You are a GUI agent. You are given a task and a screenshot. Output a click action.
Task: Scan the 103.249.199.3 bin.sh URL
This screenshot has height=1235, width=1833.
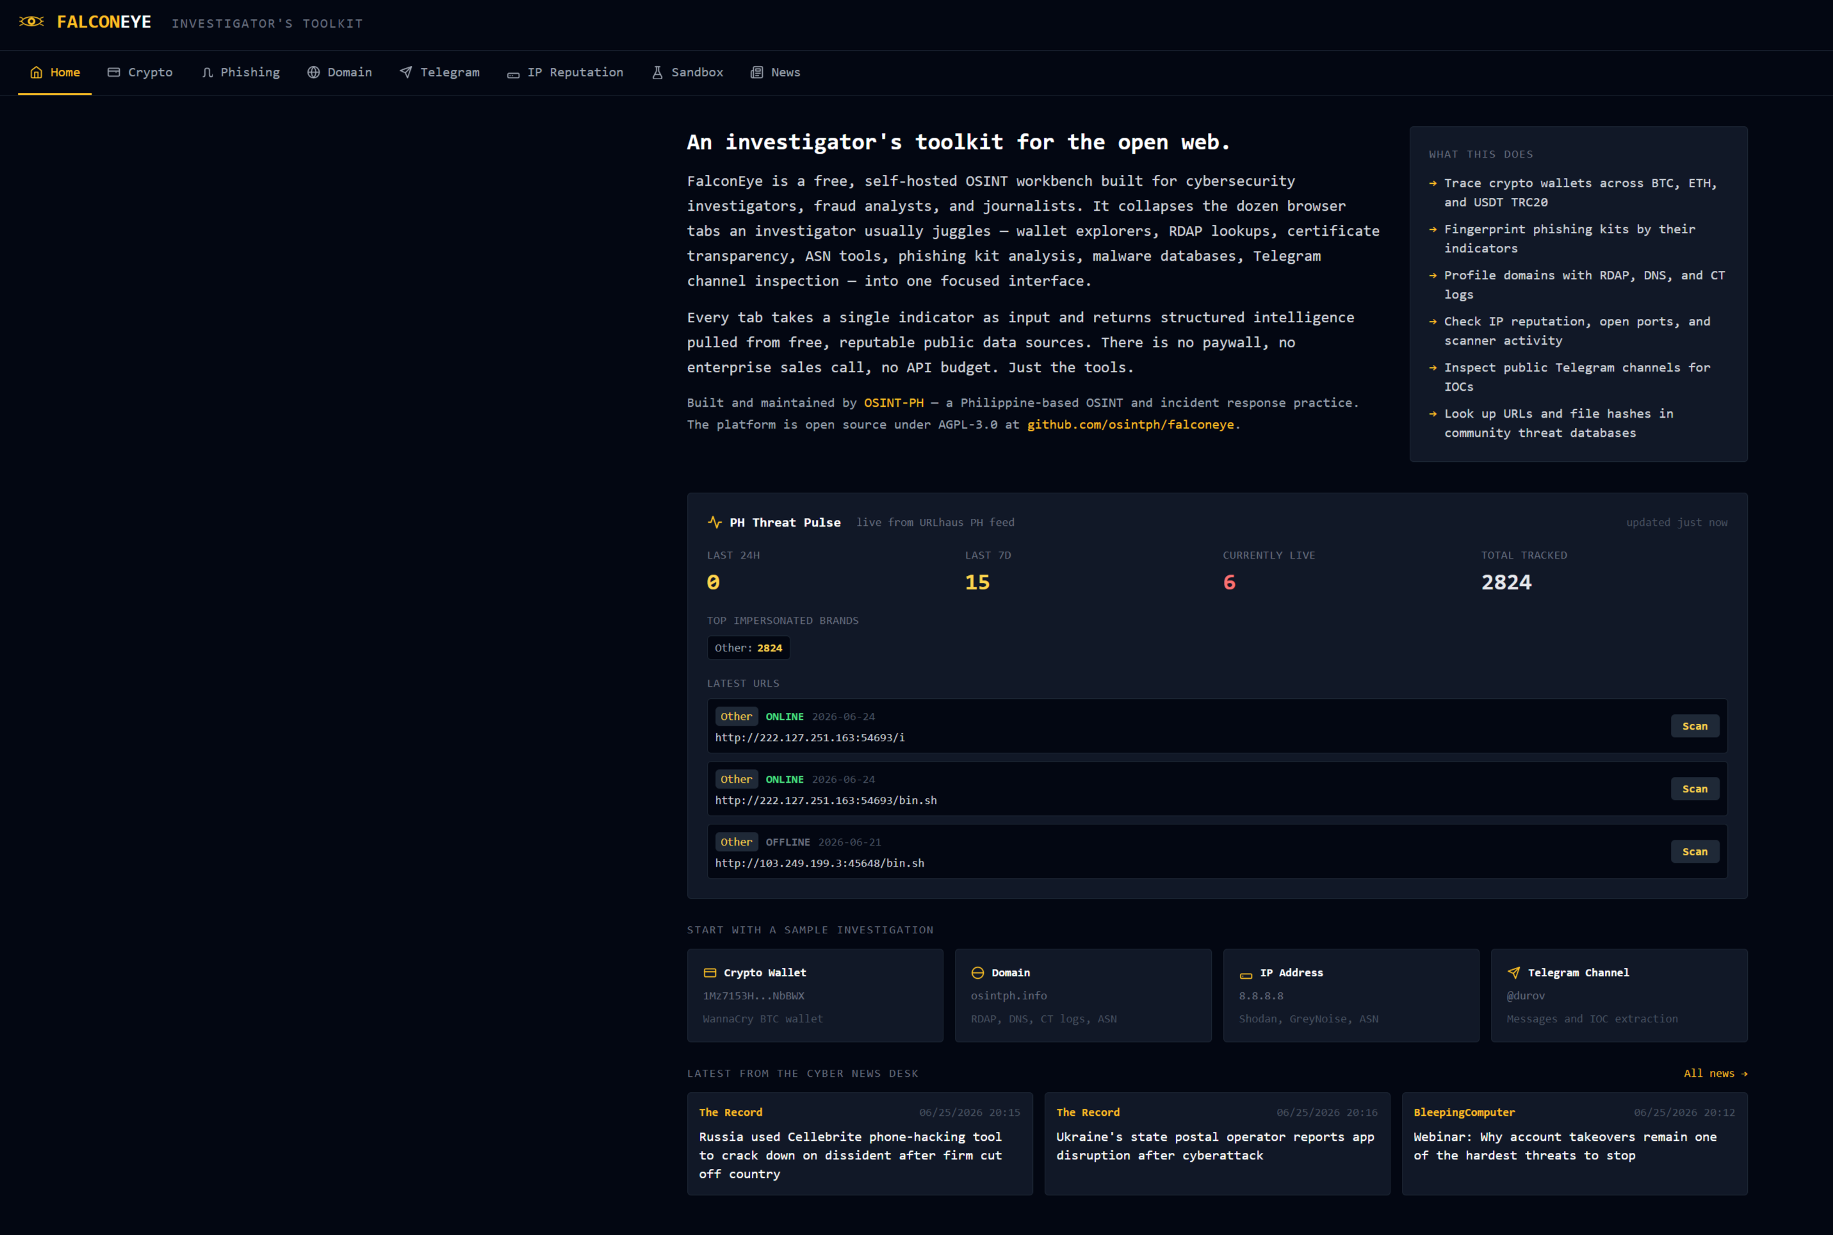pyautogui.click(x=1695, y=851)
